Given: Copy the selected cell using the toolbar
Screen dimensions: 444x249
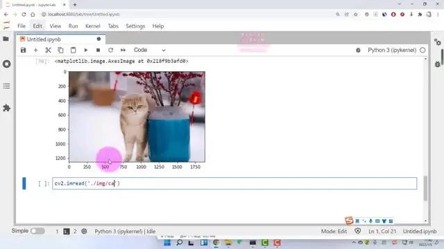Looking at the screenshot, I should (x=60, y=50).
